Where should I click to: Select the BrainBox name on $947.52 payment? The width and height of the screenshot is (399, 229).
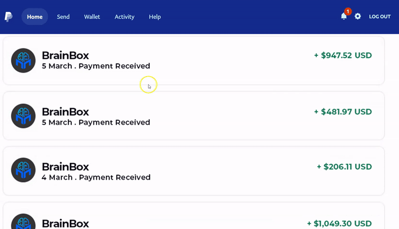coord(65,56)
